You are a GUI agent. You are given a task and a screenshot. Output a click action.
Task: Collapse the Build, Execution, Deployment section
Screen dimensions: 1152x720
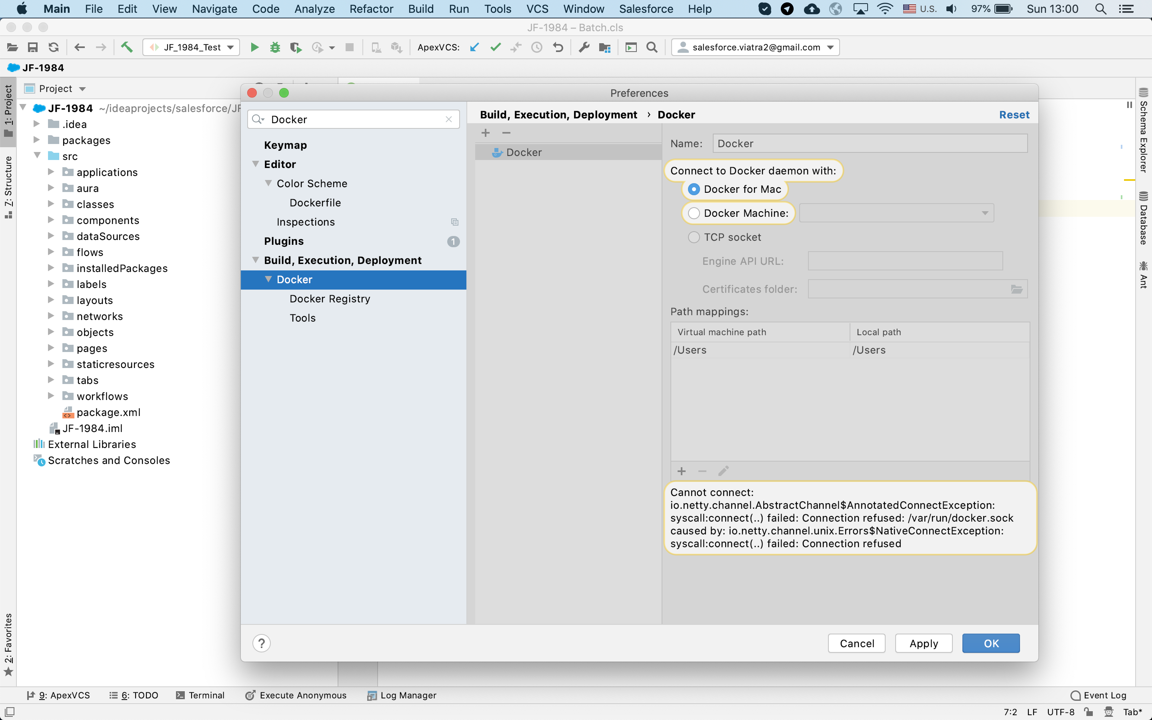pyautogui.click(x=256, y=260)
